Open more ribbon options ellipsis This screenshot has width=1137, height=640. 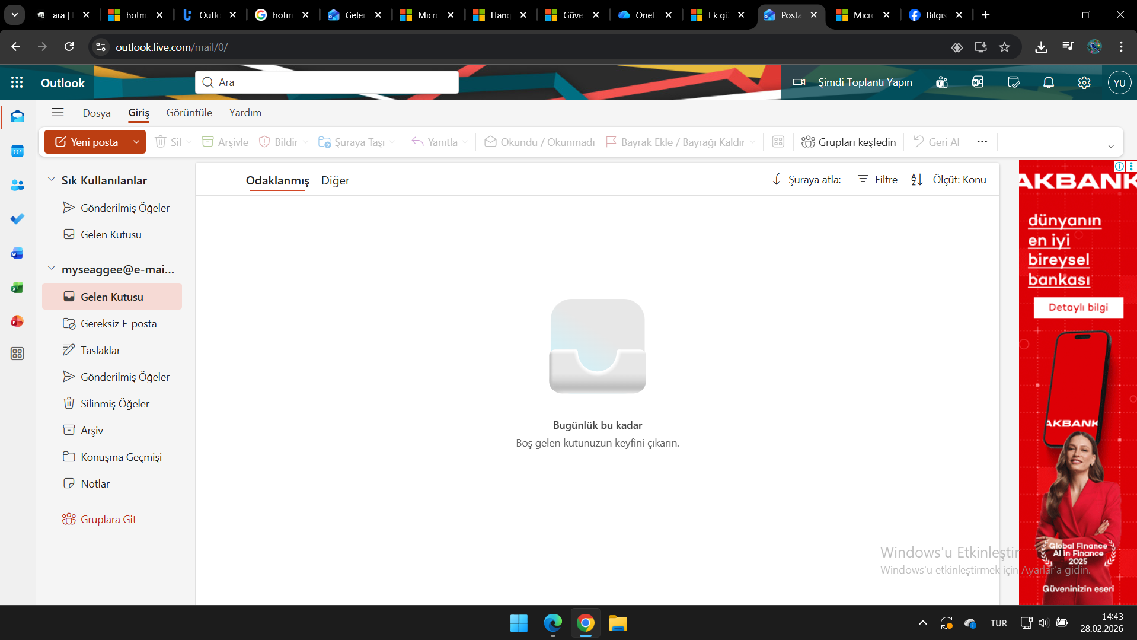click(982, 142)
